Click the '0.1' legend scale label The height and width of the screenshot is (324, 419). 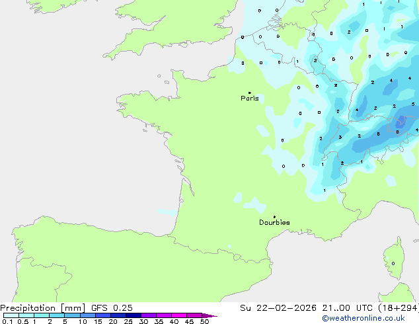pyautogui.click(x=7, y=321)
